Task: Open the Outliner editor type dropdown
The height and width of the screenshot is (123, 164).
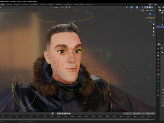Action: click(x=159, y=8)
